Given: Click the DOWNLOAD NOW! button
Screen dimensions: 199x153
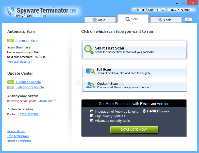Looking at the screenshot, I should click(x=134, y=130).
